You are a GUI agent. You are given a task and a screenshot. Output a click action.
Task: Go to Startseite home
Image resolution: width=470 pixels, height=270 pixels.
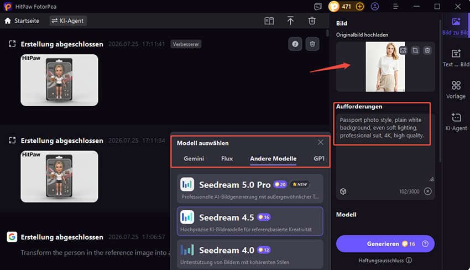click(22, 20)
